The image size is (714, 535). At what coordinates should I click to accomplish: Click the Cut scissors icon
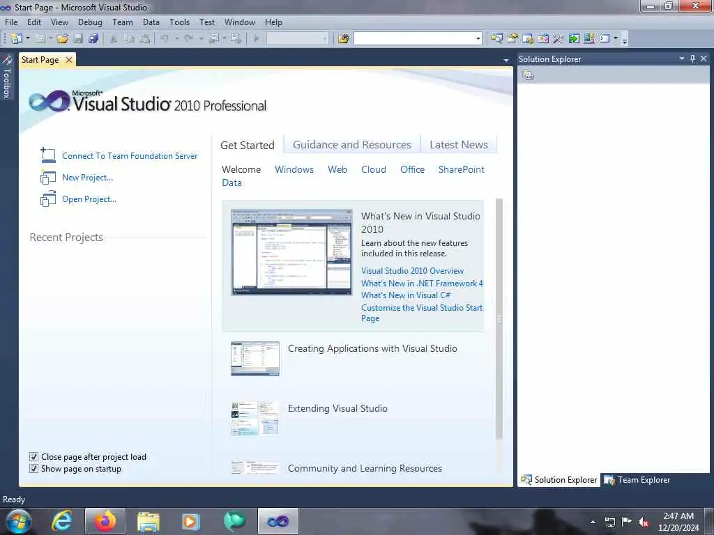click(x=114, y=39)
